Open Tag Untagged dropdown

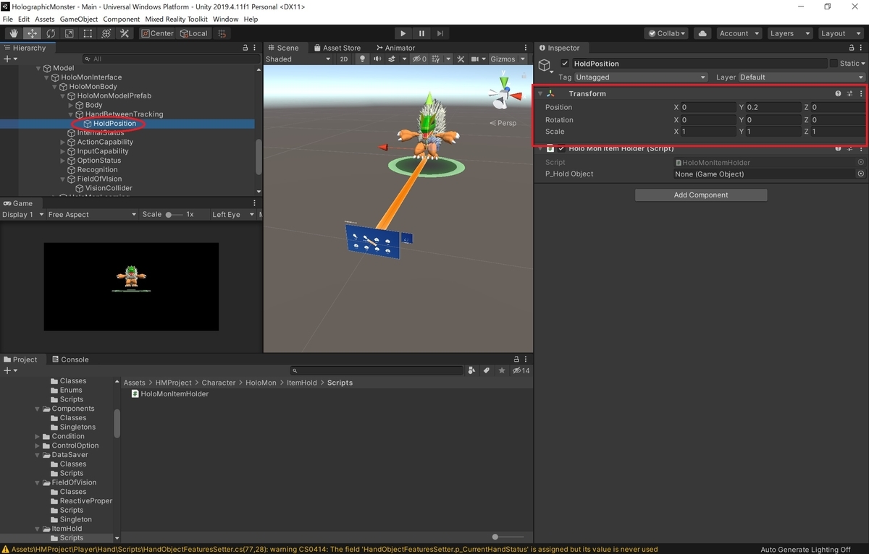pos(641,77)
